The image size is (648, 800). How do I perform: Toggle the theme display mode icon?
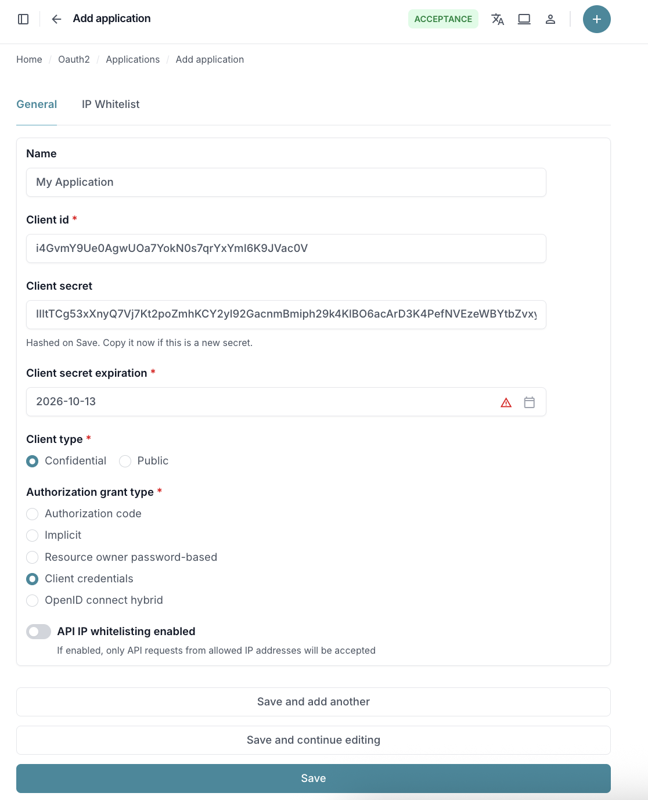coord(524,19)
